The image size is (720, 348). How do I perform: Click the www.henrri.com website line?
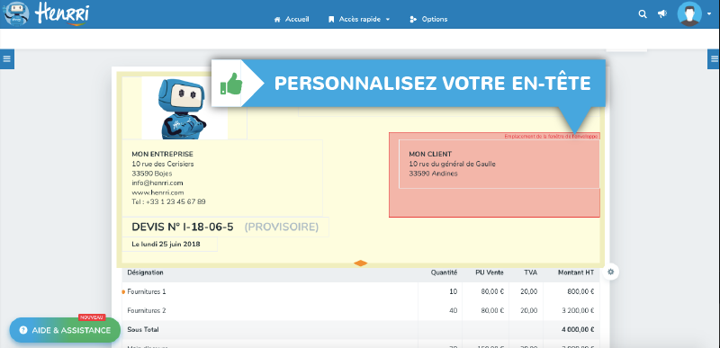157,192
